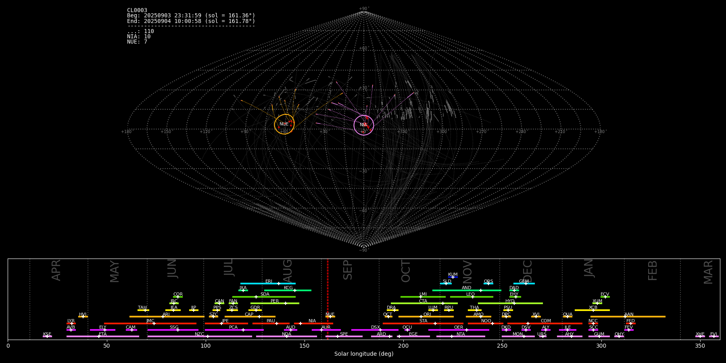Click the SDA shower activity bar
Image resolution: width=726 pixels, height=363 pixels.
pyautogui.click(x=264, y=297)
